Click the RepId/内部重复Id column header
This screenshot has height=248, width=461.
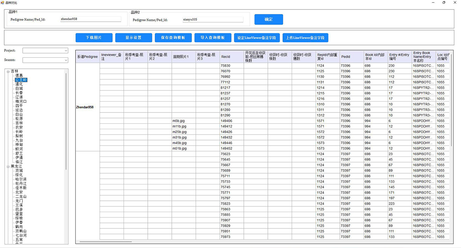(328, 57)
